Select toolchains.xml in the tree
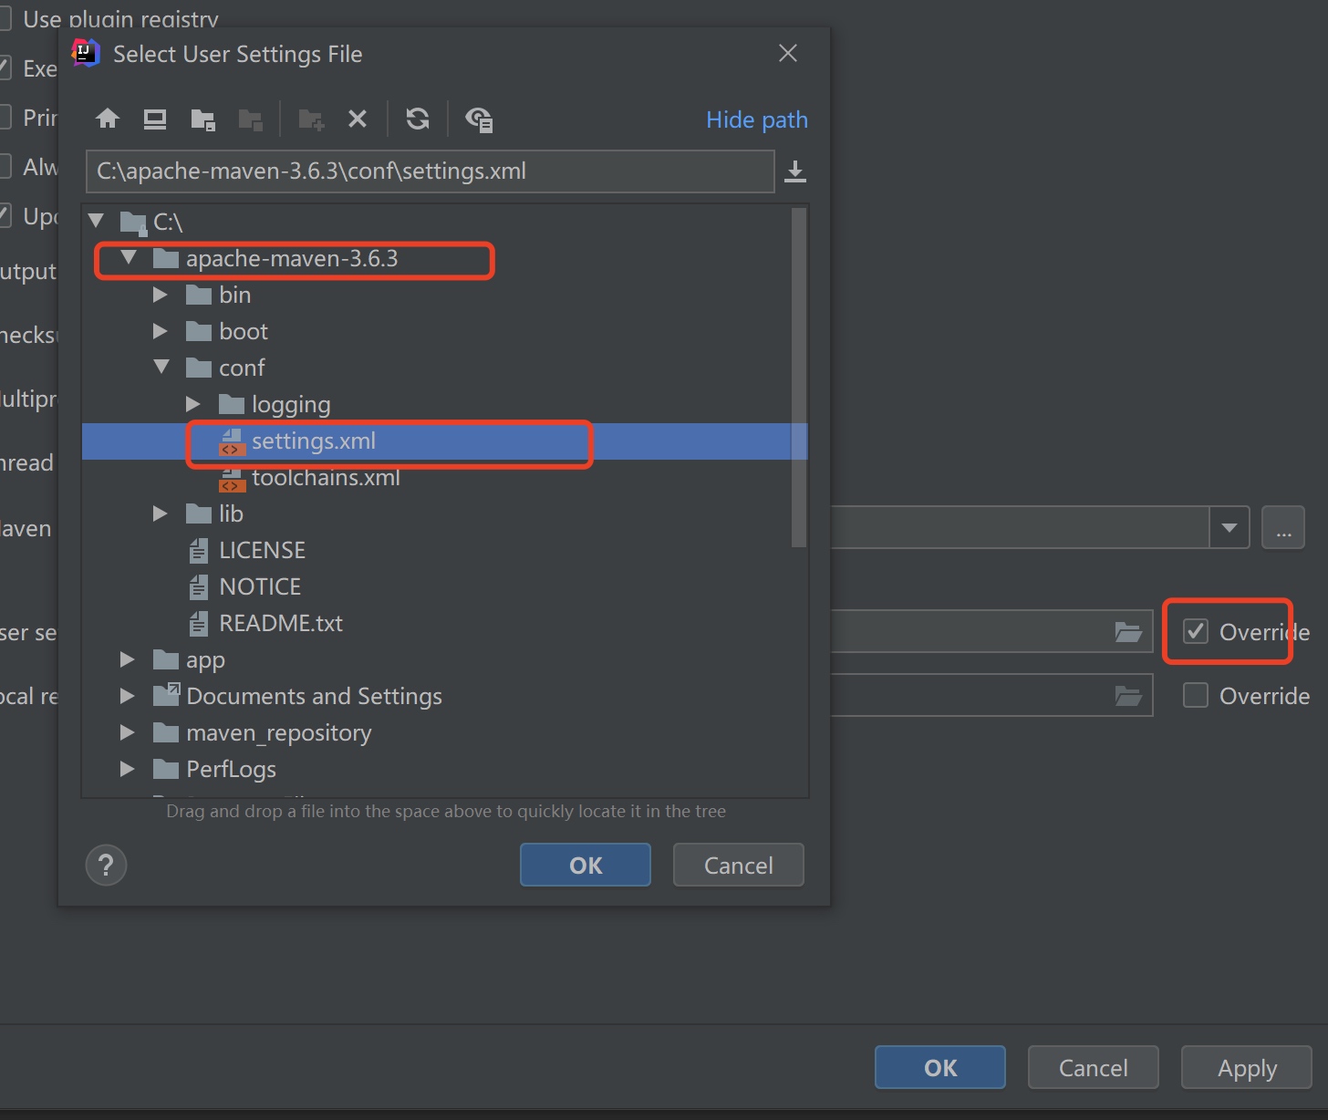This screenshot has width=1328, height=1120. click(445, 478)
